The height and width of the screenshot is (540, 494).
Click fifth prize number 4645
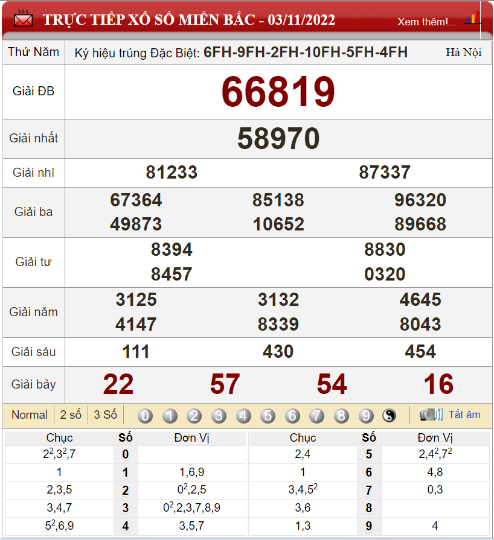[420, 300]
